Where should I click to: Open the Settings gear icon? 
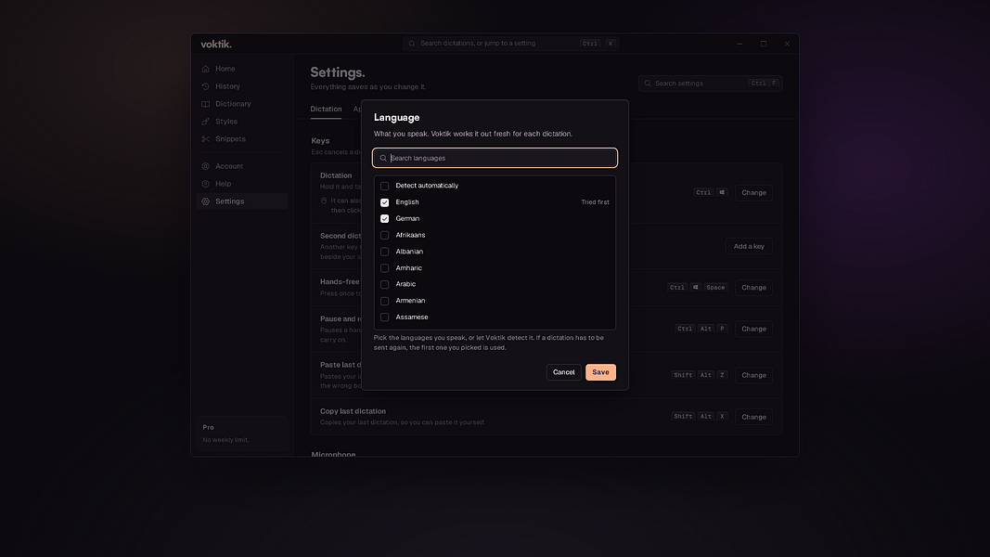click(206, 201)
